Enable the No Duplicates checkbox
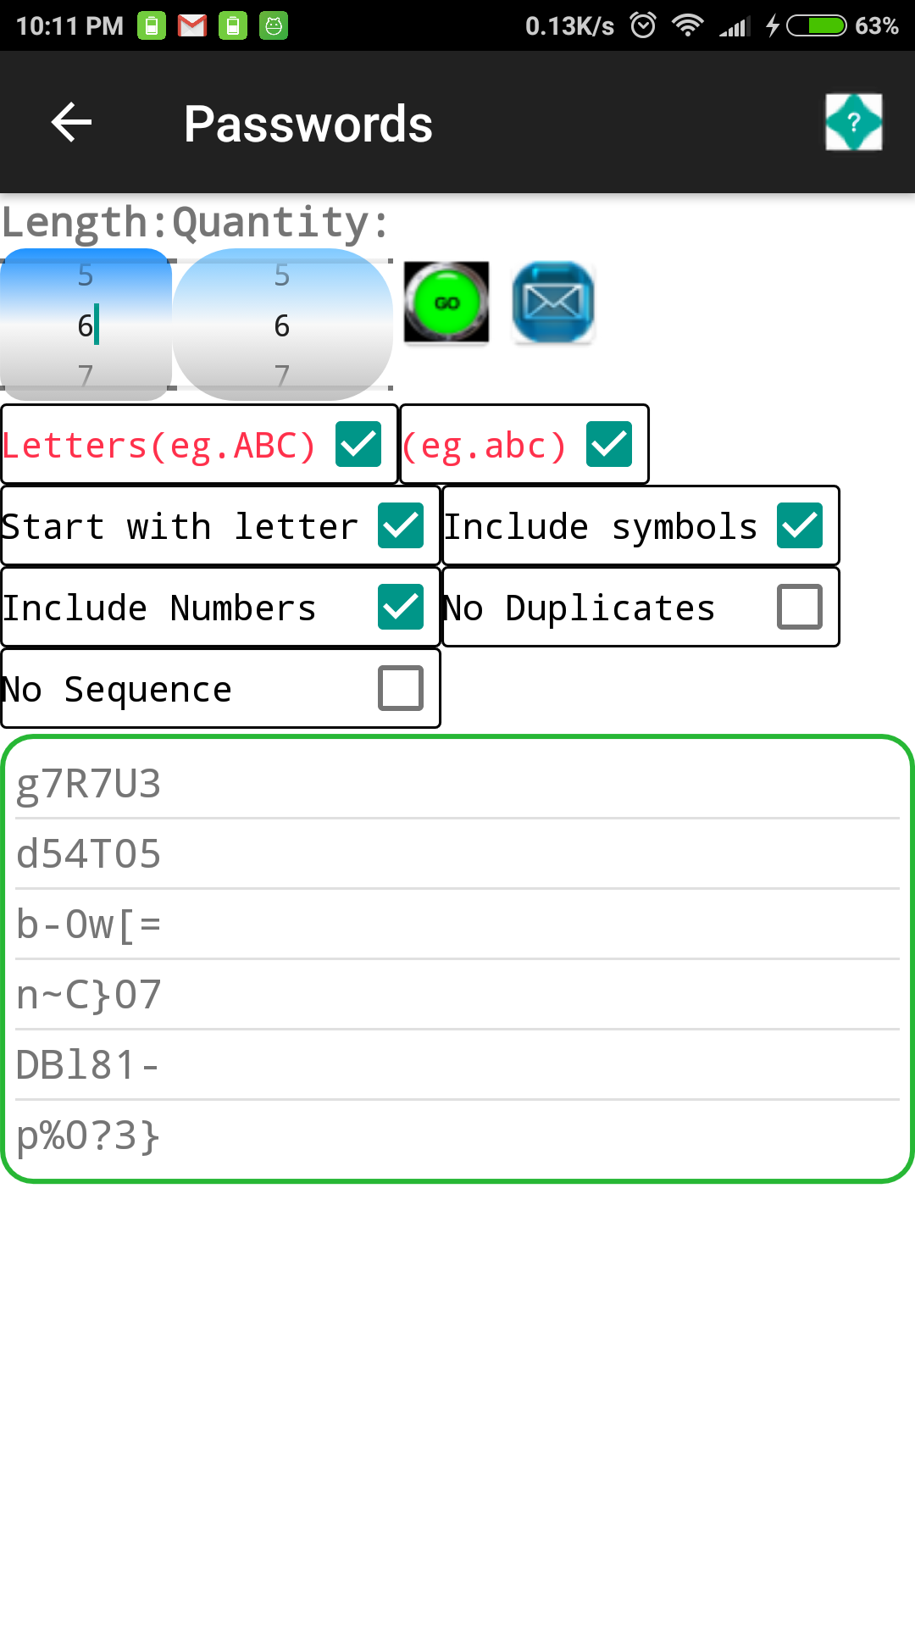The width and height of the screenshot is (915, 1627). 800,607
